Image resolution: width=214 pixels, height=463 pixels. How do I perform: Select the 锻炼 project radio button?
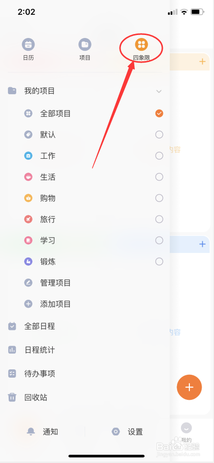(159, 262)
